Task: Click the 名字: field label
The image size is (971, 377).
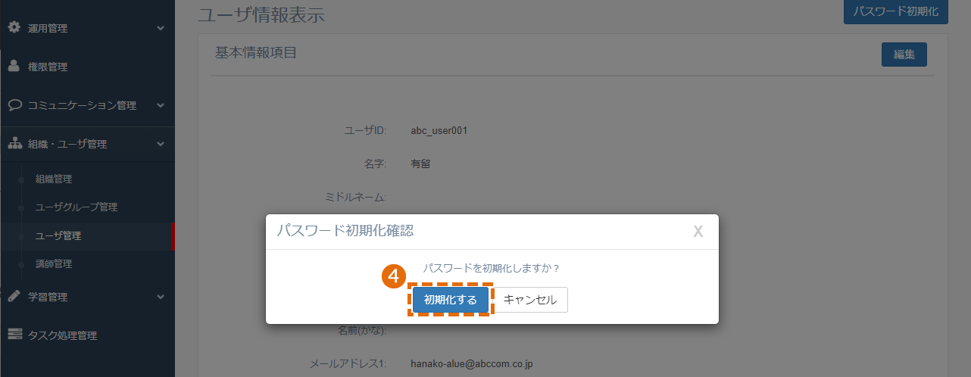Action: coord(376,164)
